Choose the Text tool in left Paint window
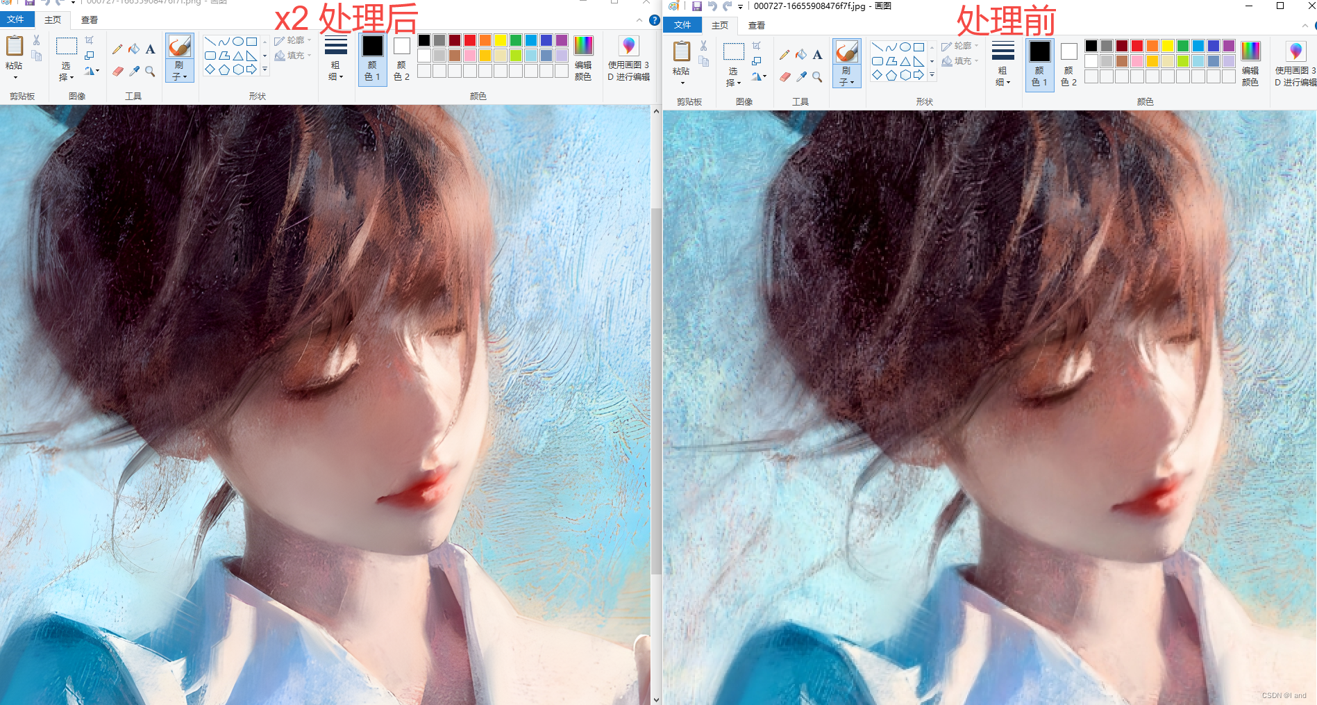The image size is (1317, 705). 150,49
